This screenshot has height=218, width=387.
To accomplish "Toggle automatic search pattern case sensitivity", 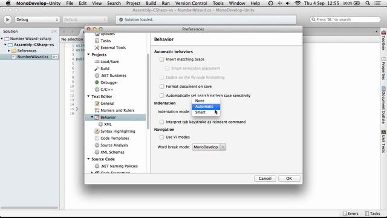I will click(161, 96).
